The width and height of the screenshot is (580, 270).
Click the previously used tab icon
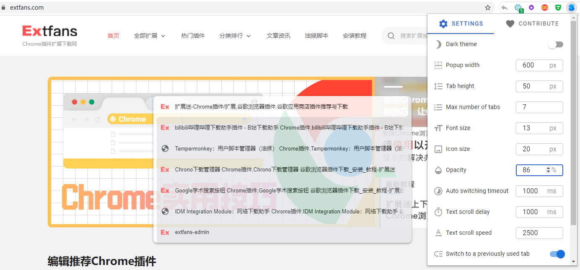[438, 254]
